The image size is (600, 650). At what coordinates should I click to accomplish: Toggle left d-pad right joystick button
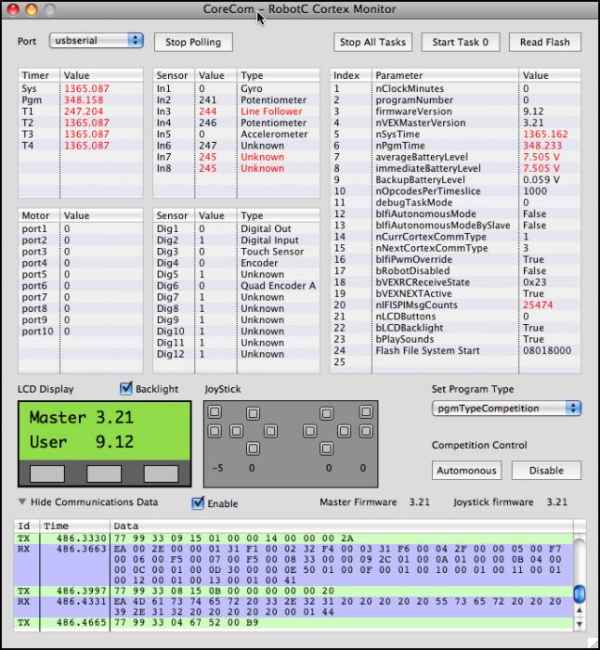point(271,431)
